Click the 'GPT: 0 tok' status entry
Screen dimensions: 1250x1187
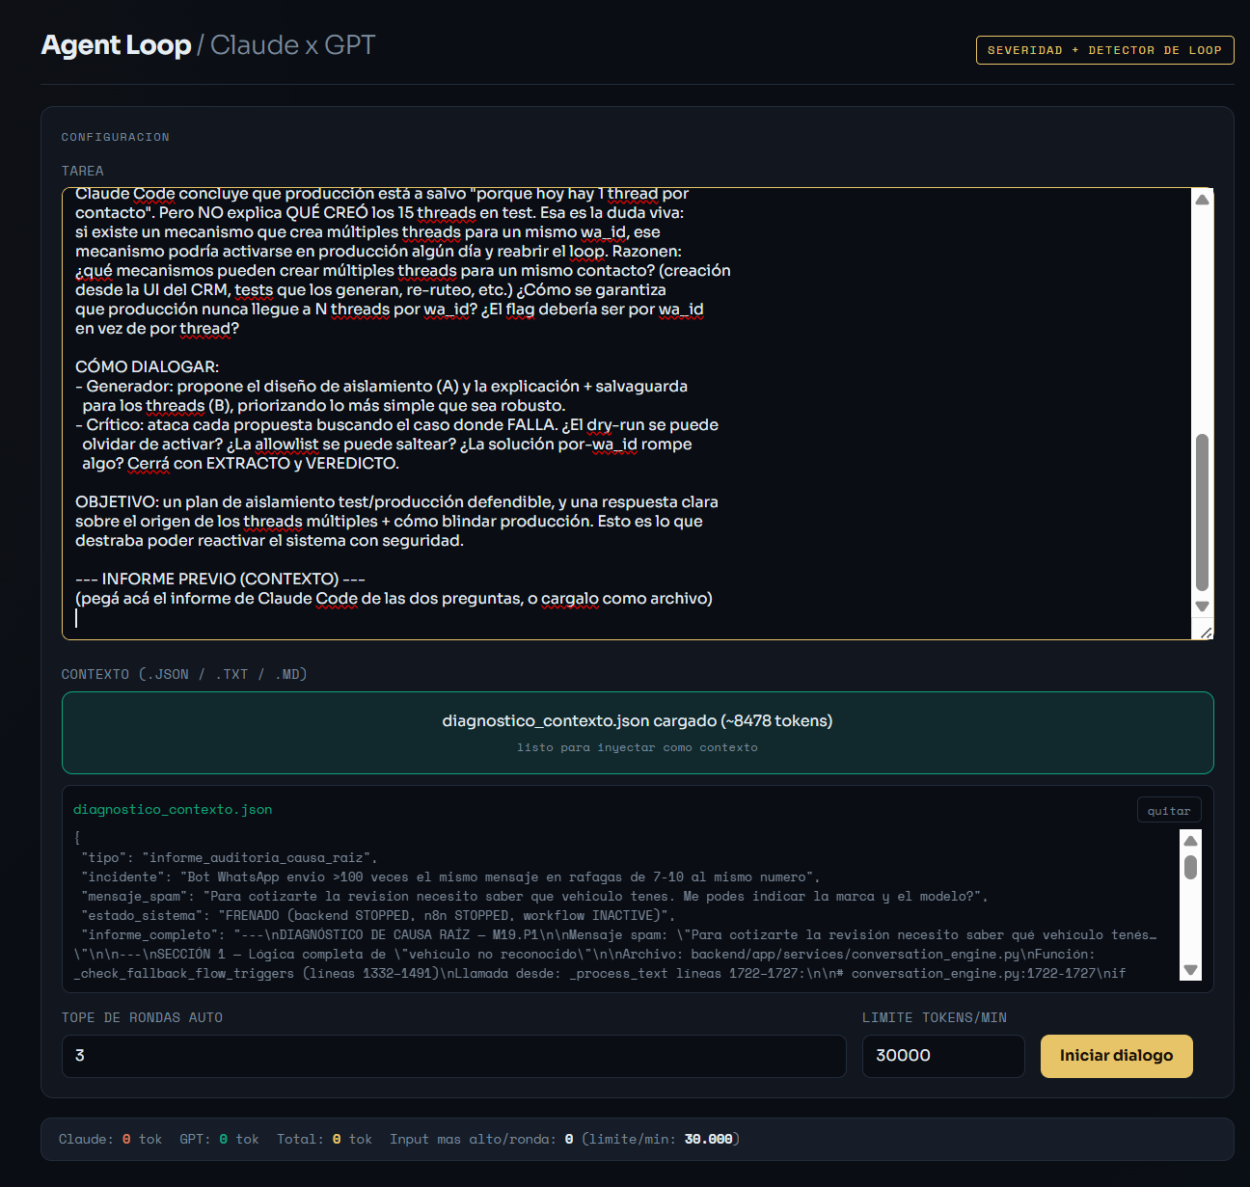point(219,1139)
